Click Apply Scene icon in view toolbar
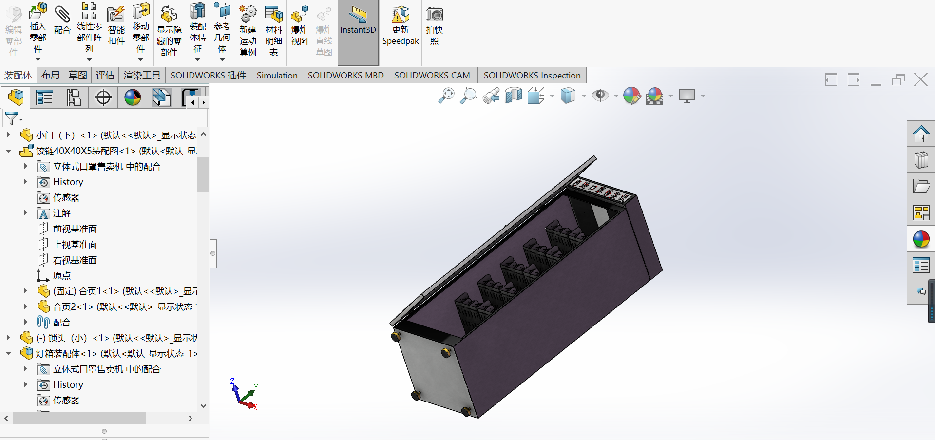This screenshot has width=935, height=440. click(655, 96)
